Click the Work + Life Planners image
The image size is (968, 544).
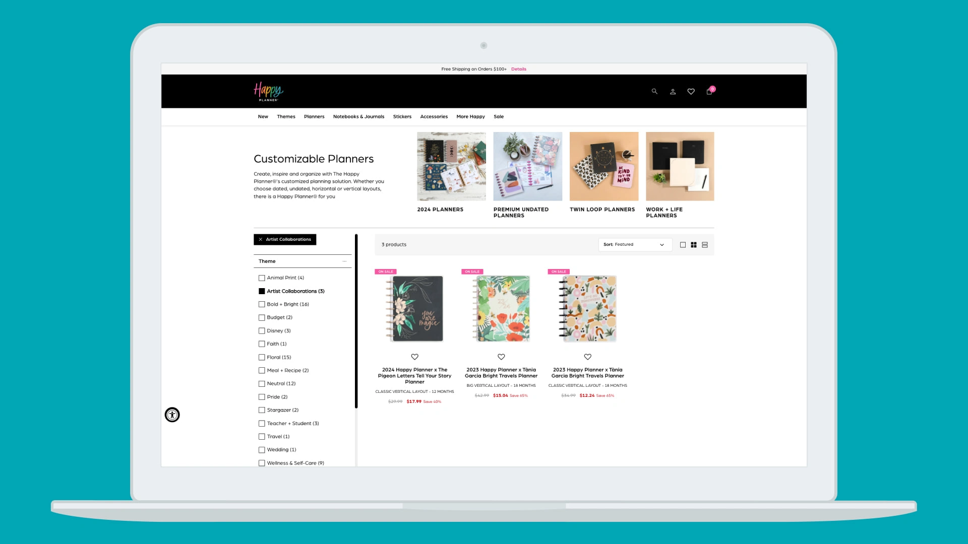(680, 166)
